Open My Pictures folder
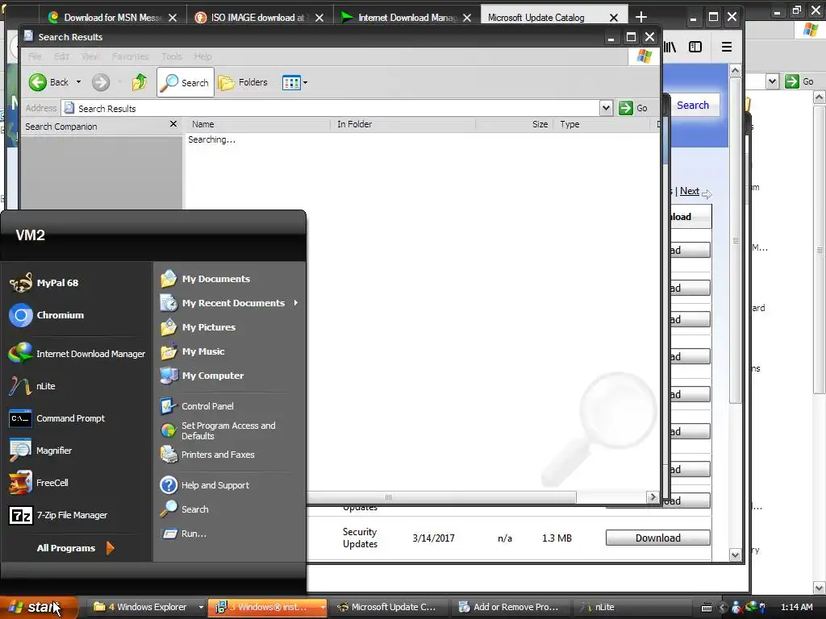826x619 pixels. click(198, 327)
